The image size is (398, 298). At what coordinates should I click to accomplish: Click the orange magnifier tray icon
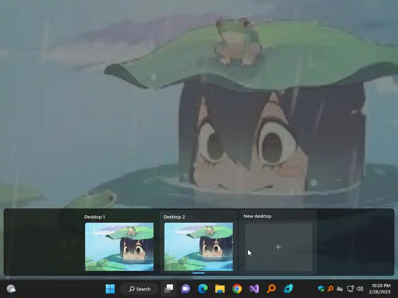coord(330,289)
